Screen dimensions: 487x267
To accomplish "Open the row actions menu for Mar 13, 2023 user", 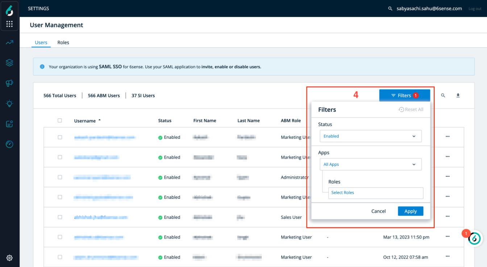I will click(448, 236).
